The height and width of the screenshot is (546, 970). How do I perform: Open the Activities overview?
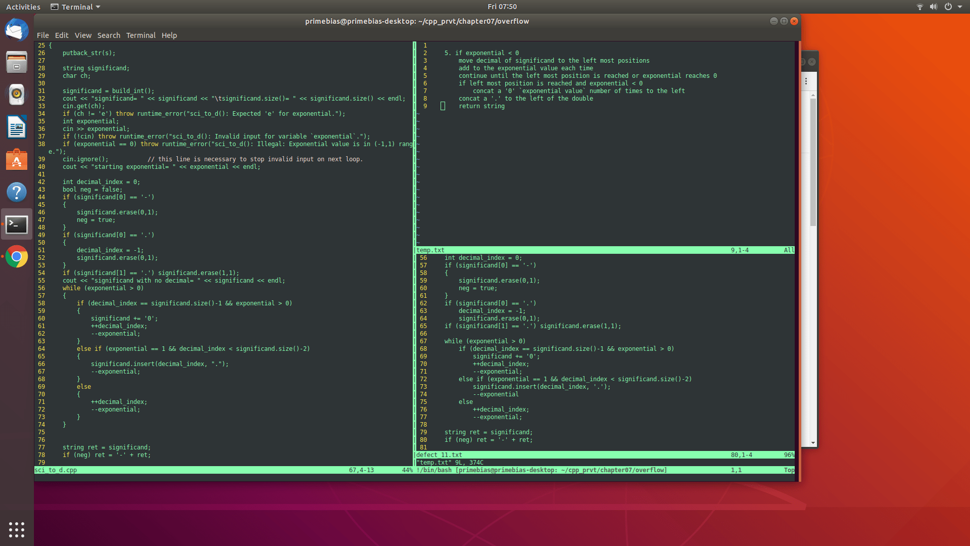pos(23,7)
